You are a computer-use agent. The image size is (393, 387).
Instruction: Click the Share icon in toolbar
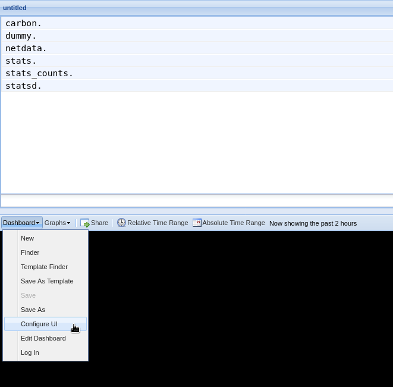tap(84, 223)
